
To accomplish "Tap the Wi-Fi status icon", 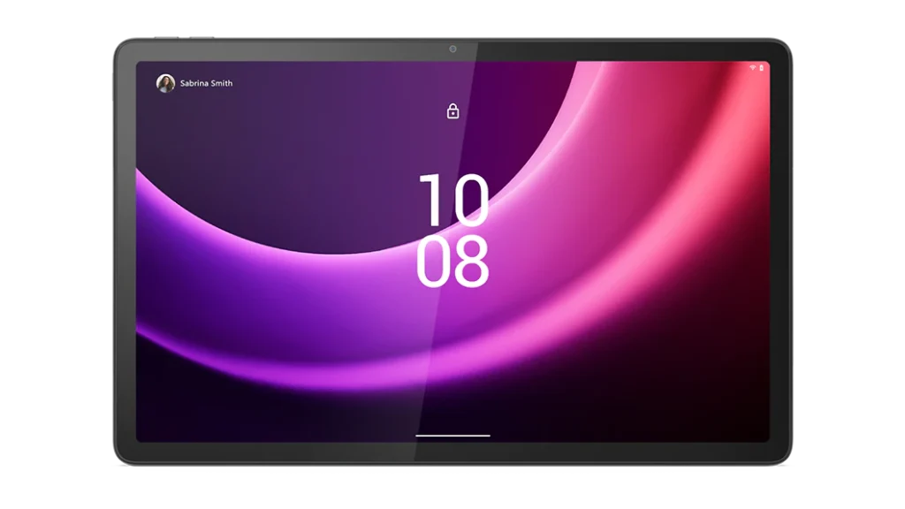I will point(753,68).
